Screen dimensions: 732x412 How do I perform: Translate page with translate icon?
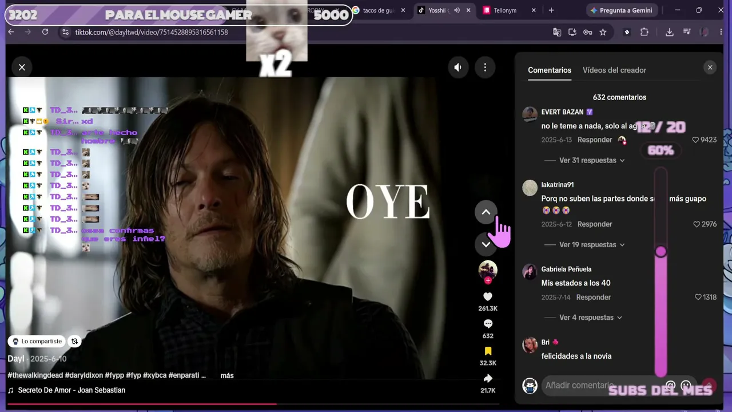(x=557, y=32)
